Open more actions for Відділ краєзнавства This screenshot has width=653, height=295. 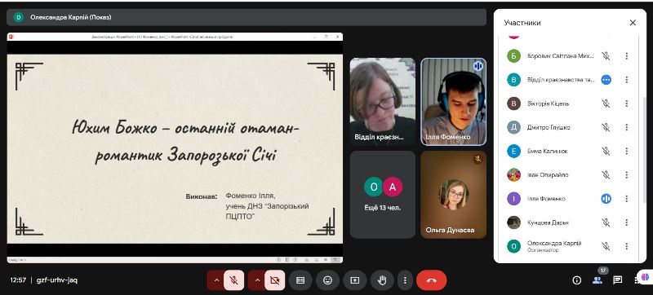[626, 80]
